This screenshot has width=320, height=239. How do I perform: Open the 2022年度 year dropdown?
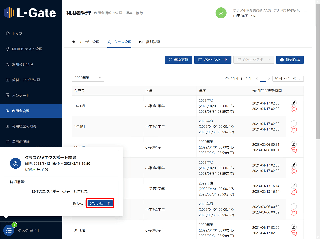click(x=88, y=78)
